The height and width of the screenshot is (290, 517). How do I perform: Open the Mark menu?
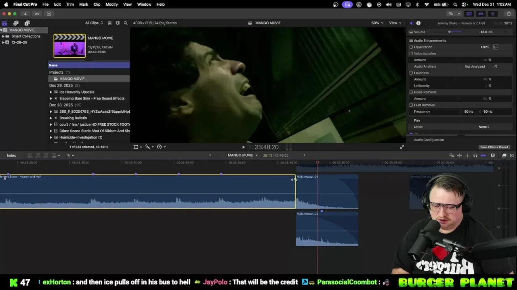tap(84, 4)
